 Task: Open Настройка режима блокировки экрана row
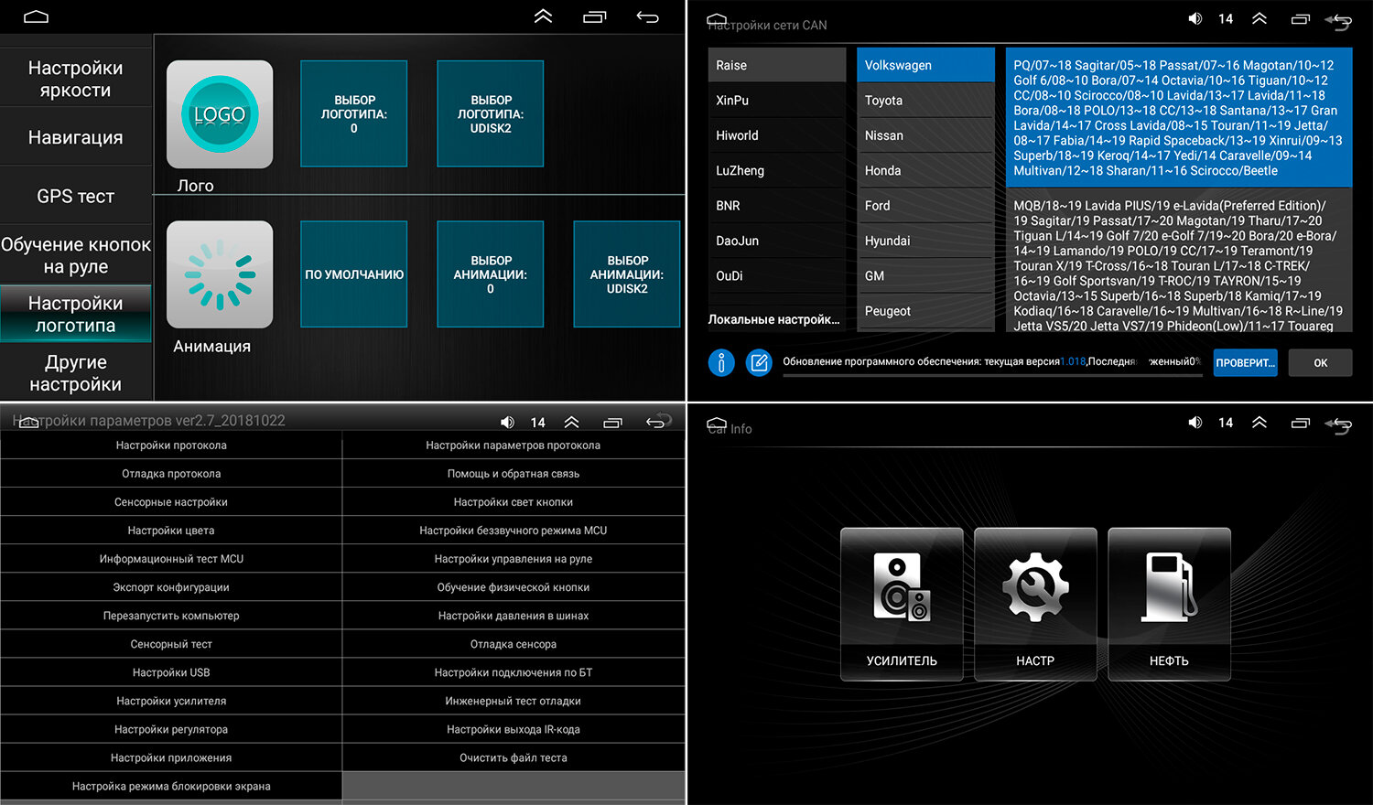171,786
